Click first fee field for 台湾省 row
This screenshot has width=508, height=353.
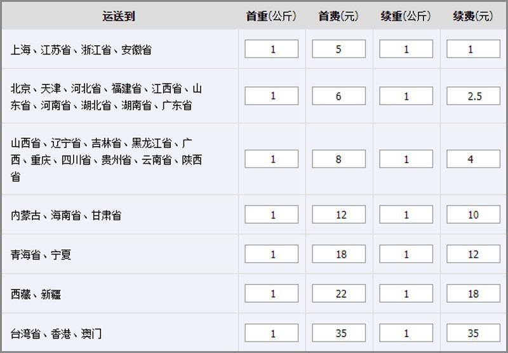click(339, 333)
